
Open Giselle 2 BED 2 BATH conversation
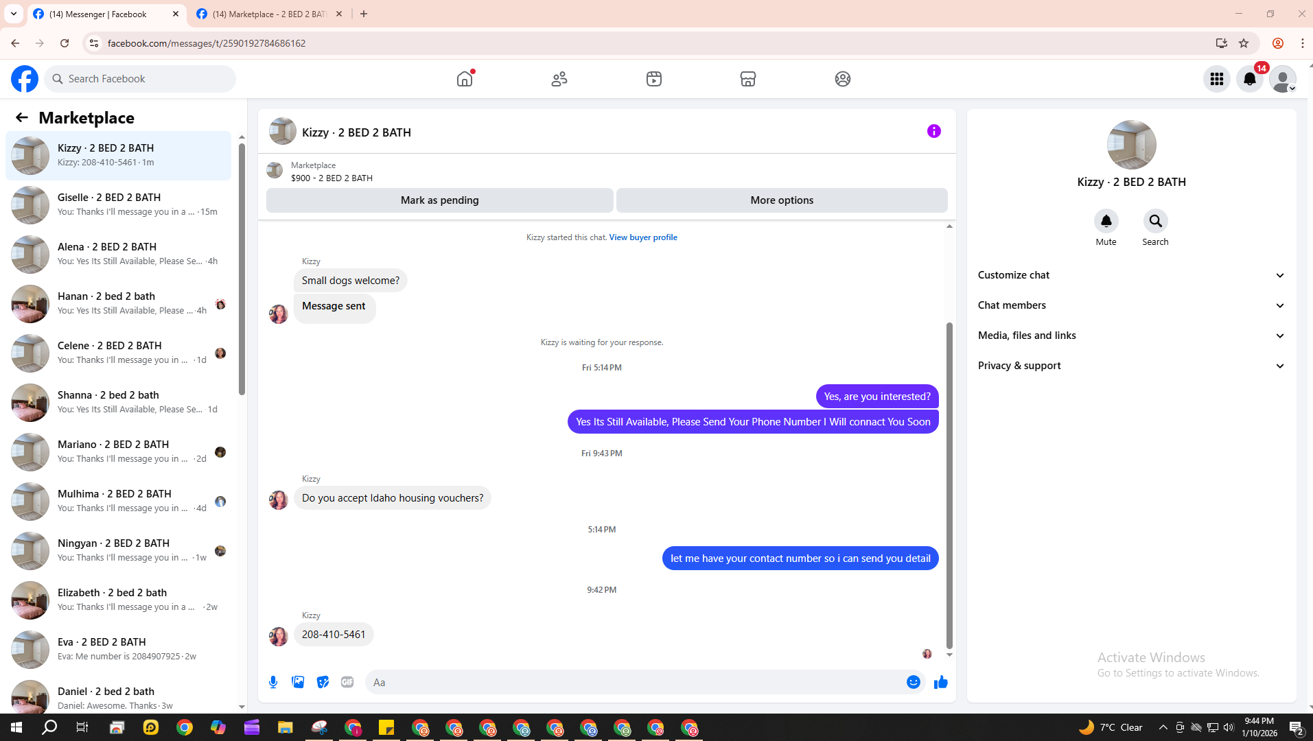[118, 204]
